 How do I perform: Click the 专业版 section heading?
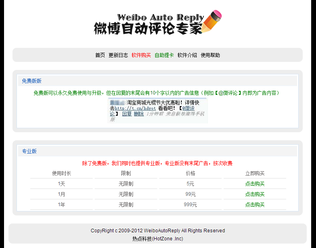coord(29,151)
